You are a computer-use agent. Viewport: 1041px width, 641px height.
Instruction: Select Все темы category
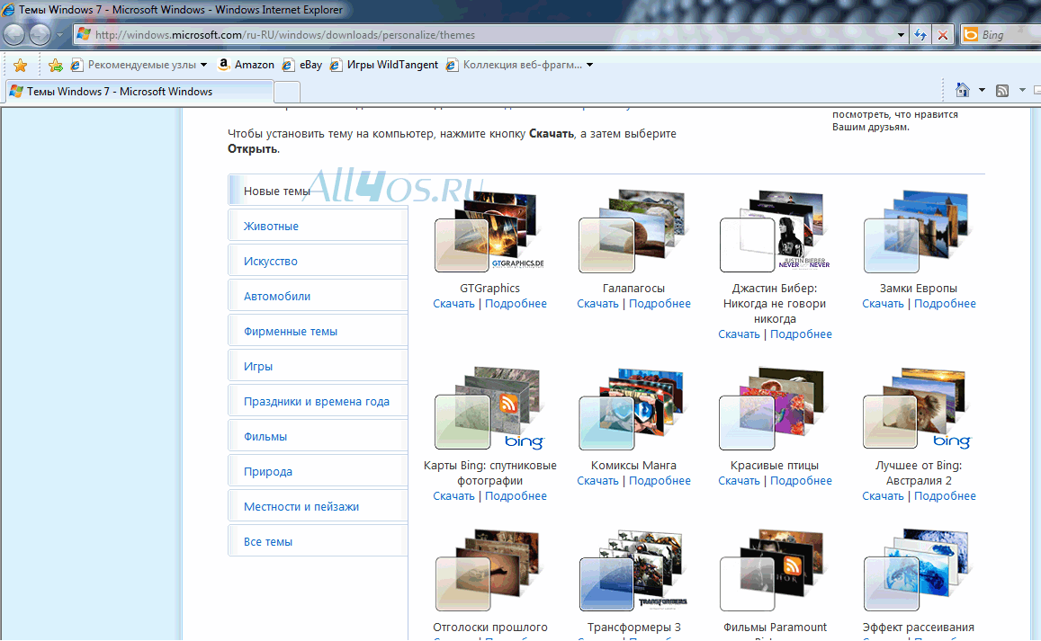[x=319, y=542]
